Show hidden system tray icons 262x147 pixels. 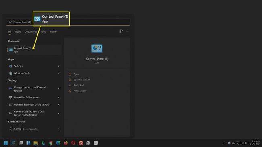225,143
